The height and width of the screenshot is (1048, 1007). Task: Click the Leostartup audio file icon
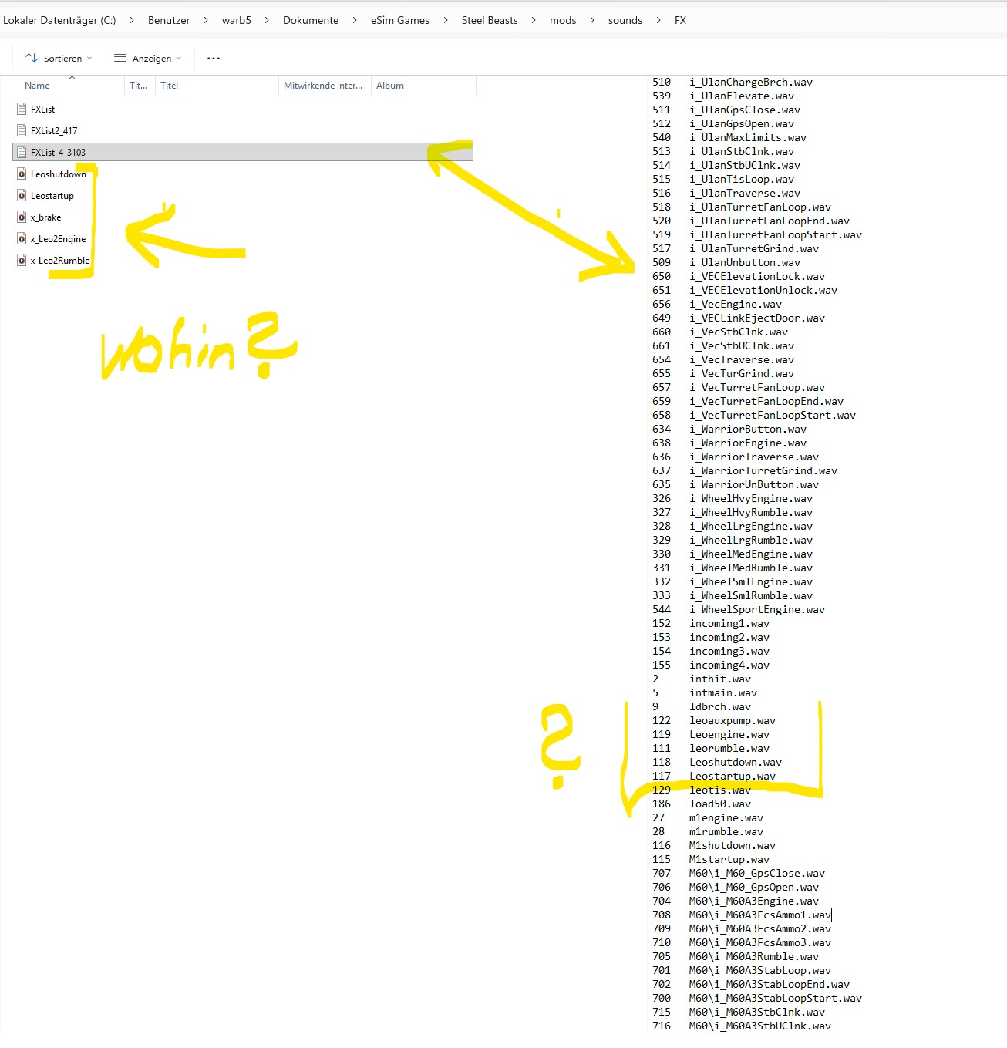(22, 196)
